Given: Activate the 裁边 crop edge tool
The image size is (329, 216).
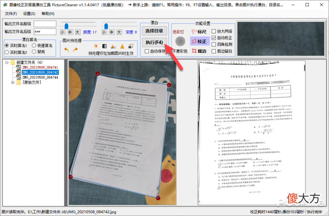Looking at the screenshot, I should (x=199, y=51).
